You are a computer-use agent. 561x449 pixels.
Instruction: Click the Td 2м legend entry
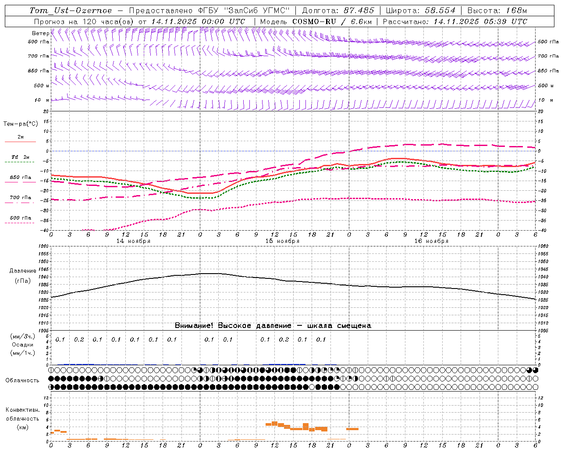pyautogui.click(x=21, y=157)
